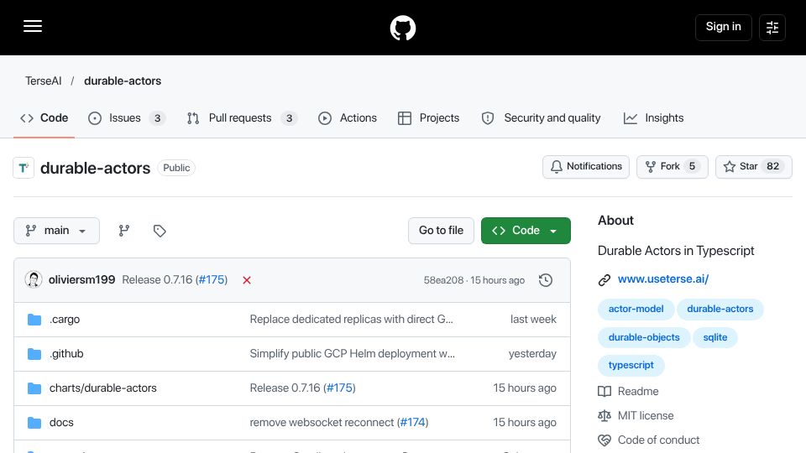Click the TerseAI repository avatar

click(x=24, y=168)
